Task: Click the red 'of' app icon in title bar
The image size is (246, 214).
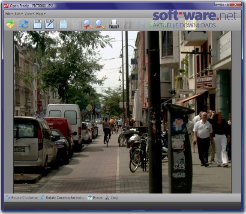Action: 6,6
